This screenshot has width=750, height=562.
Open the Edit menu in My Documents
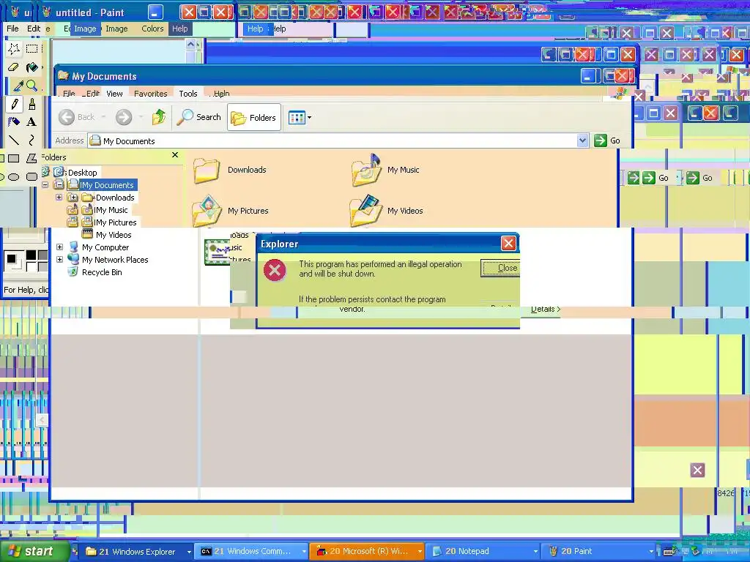(91, 94)
